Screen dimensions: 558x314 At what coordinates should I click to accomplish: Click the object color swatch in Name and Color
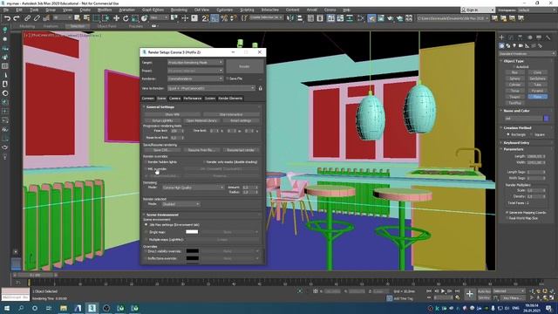point(547,119)
